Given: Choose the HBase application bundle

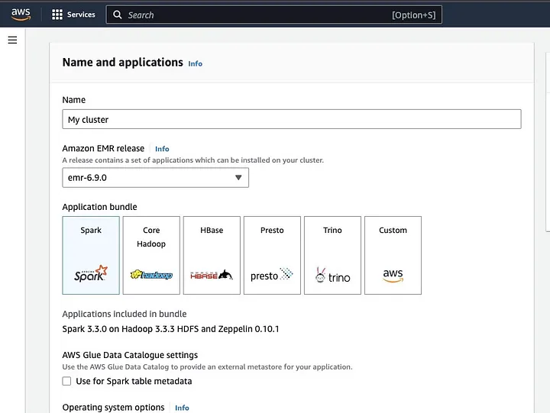Looking at the screenshot, I should pos(212,255).
